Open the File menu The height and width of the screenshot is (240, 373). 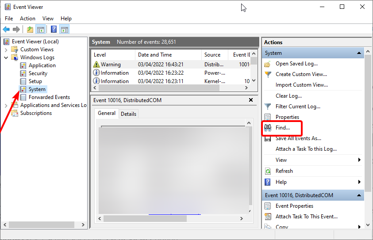[9, 19]
